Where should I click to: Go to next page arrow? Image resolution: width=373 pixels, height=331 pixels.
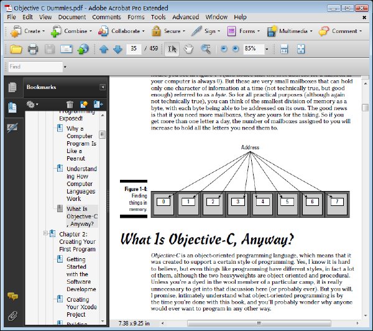coord(117,49)
